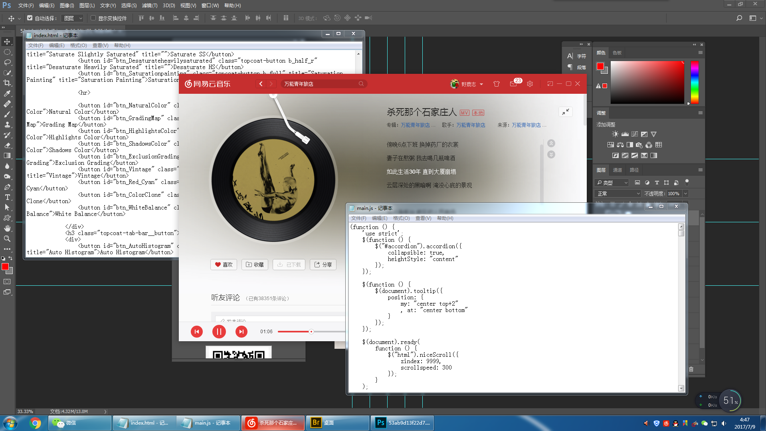
Task: Add a Curves adjustment
Action: pos(635,134)
